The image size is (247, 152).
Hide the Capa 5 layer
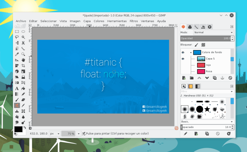pos(183,59)
